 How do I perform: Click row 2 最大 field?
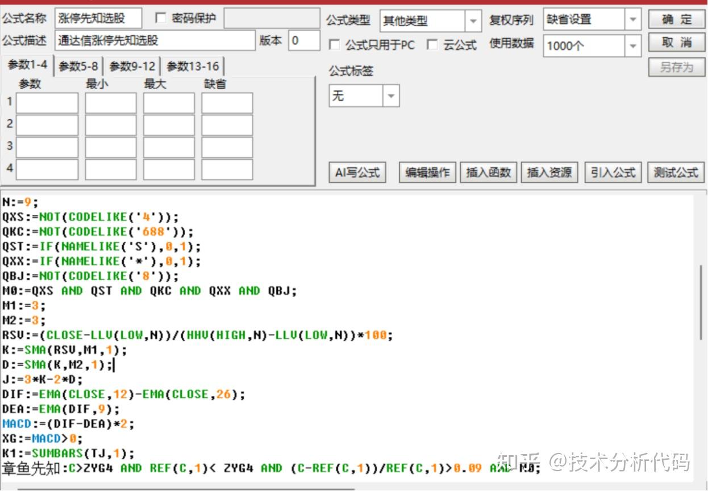(x=169, y=125)
